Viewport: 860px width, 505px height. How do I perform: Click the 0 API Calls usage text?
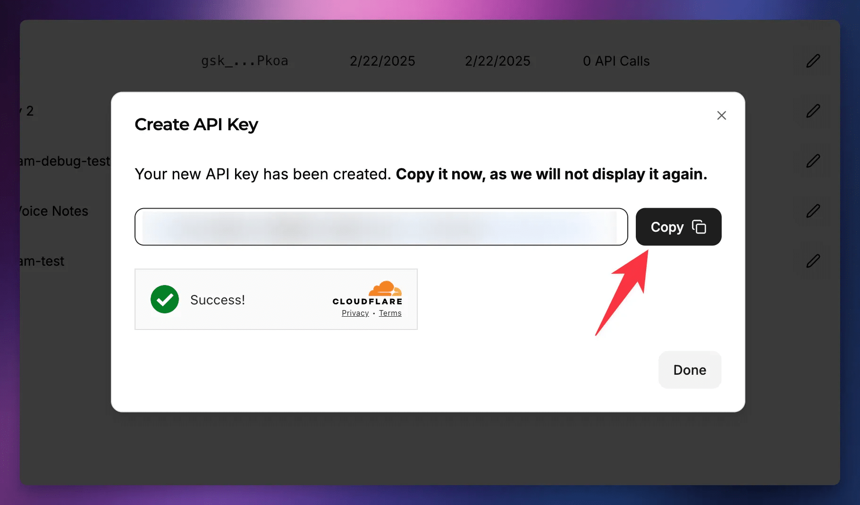tap(616, 61)
